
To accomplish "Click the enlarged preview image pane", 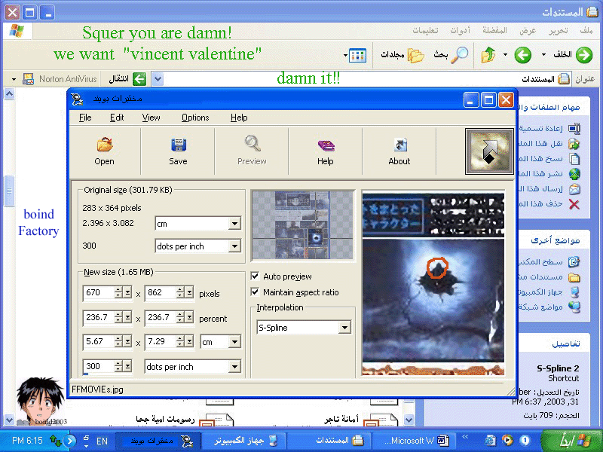I will 433,284.
